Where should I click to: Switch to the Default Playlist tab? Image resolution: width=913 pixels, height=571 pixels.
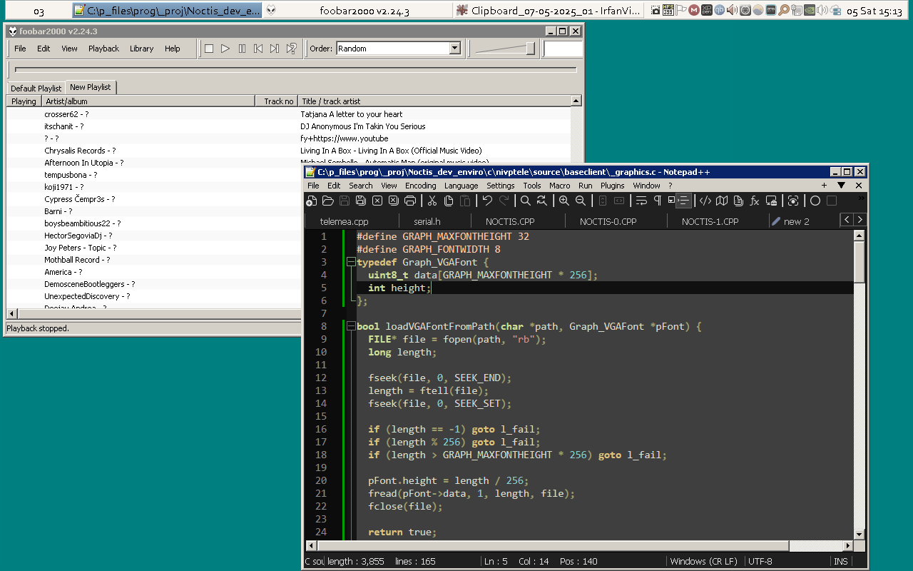36,89
